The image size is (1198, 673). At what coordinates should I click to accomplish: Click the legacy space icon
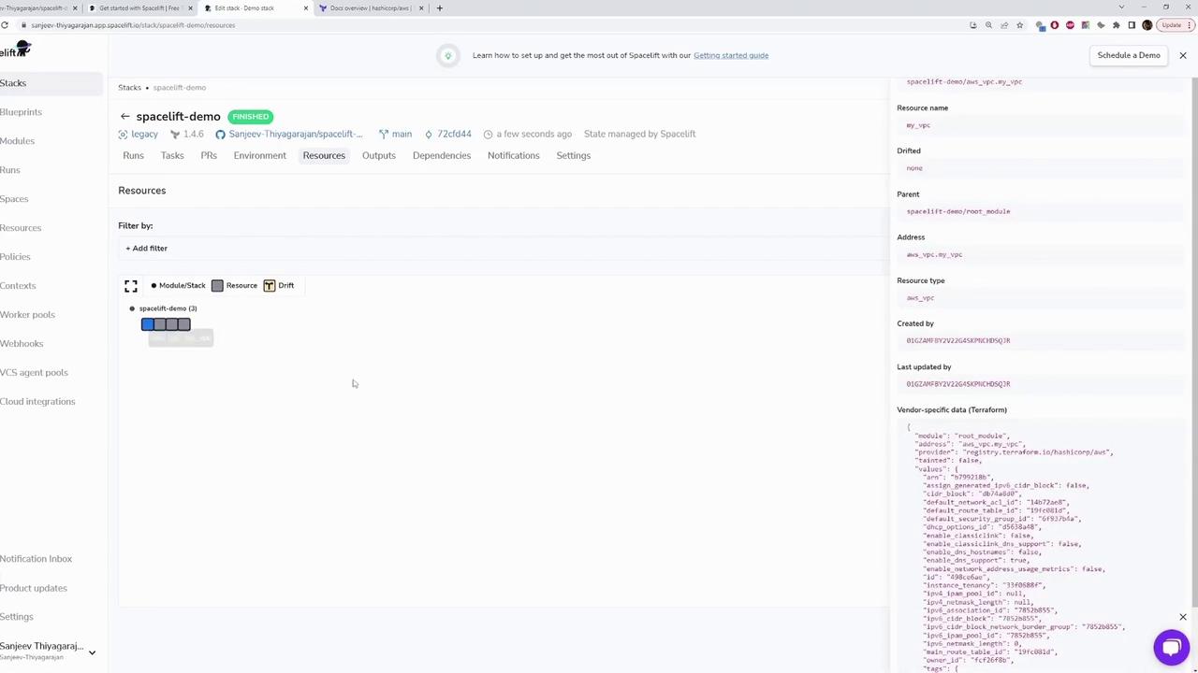click(x=123, y=135)
